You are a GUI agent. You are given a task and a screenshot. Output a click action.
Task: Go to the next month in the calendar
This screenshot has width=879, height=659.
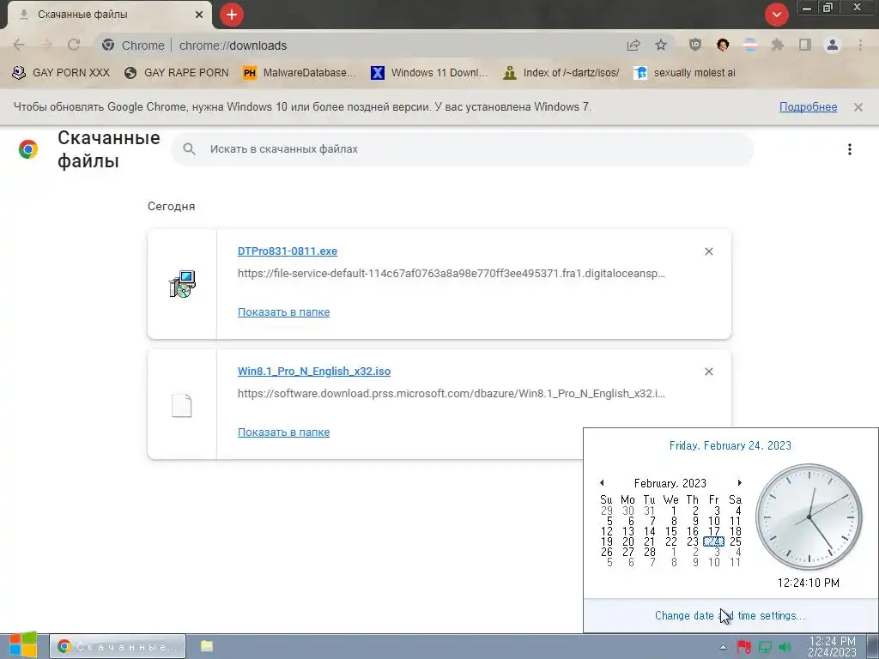coord(739,482)
